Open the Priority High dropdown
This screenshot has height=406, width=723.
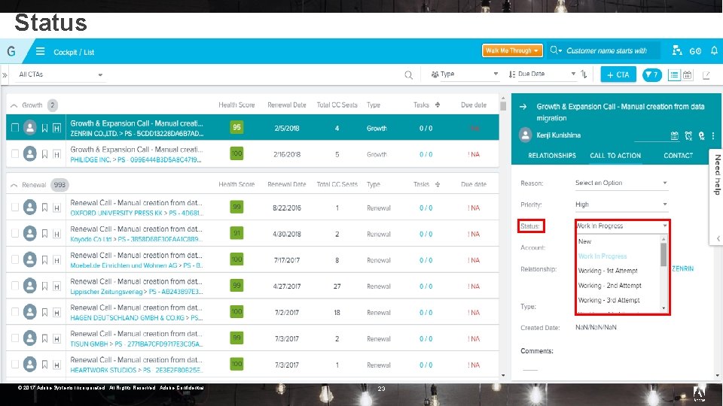coord(621,205)
